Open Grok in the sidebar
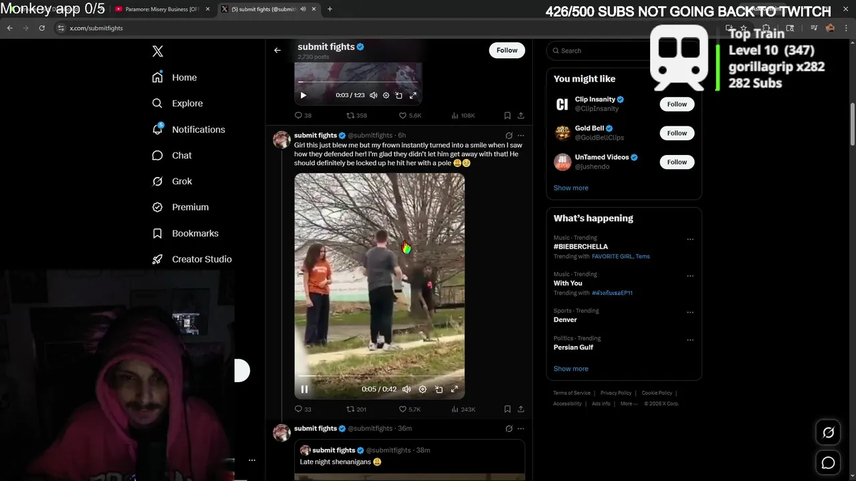This screenshot has width=856, height=481. coord(172,181)
